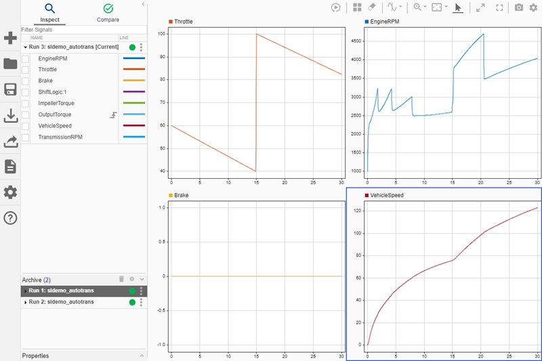This screenshot has width=542, height=361.
Task: Check the ShiftLogic:1 signal checkbox
Action: coord(26,92)
